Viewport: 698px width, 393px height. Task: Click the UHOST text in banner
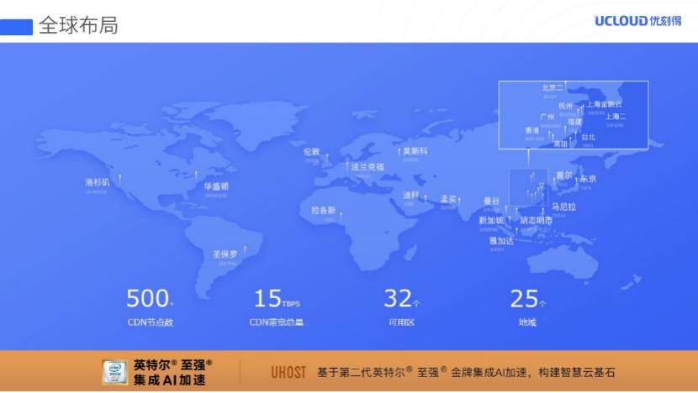click(x=288, y=373)
